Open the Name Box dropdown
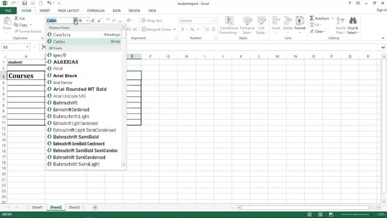 point(27,47)
